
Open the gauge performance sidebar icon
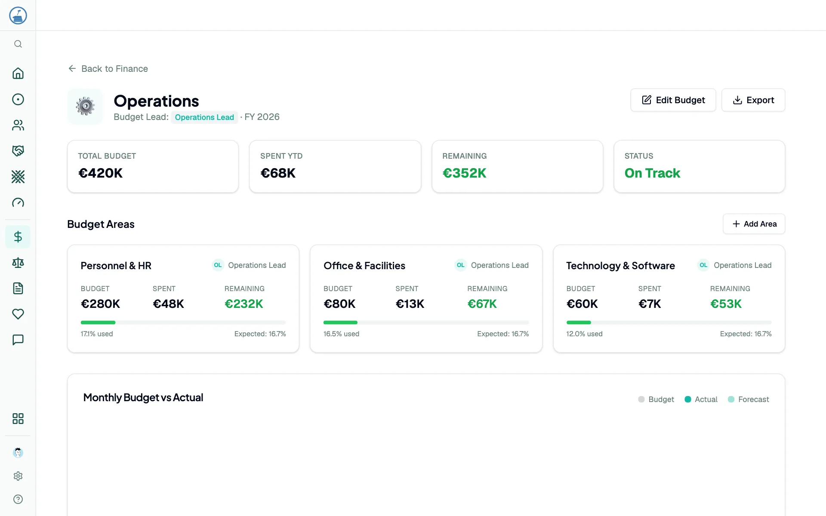[18, 203]
